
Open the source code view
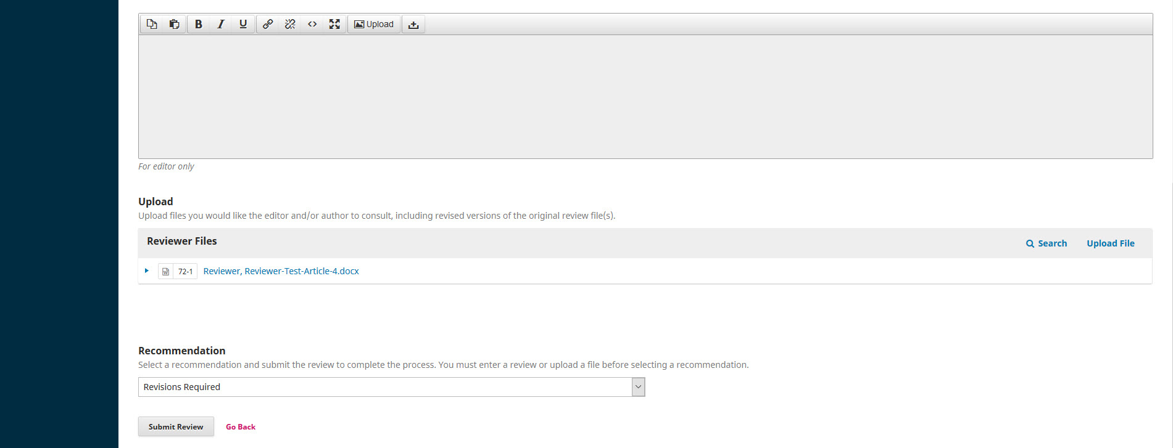click(312, 24)
